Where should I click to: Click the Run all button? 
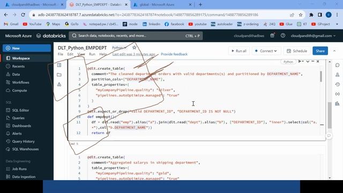[239, 51]
